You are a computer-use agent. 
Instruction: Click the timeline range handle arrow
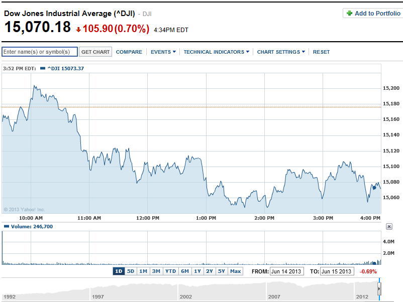pos(379,288)
